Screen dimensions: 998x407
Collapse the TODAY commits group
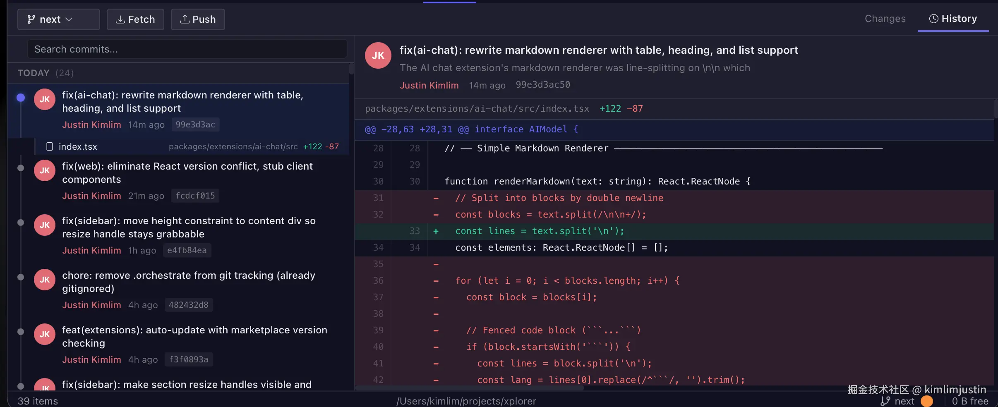coord(34,73)
